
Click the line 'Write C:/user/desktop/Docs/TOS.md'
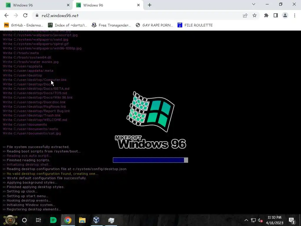35,93
